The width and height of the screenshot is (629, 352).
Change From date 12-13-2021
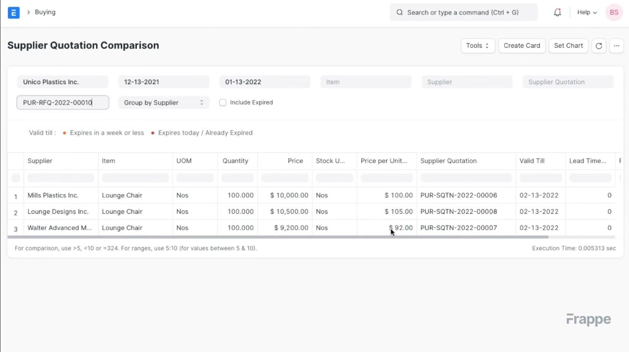[x=164, y=82]
